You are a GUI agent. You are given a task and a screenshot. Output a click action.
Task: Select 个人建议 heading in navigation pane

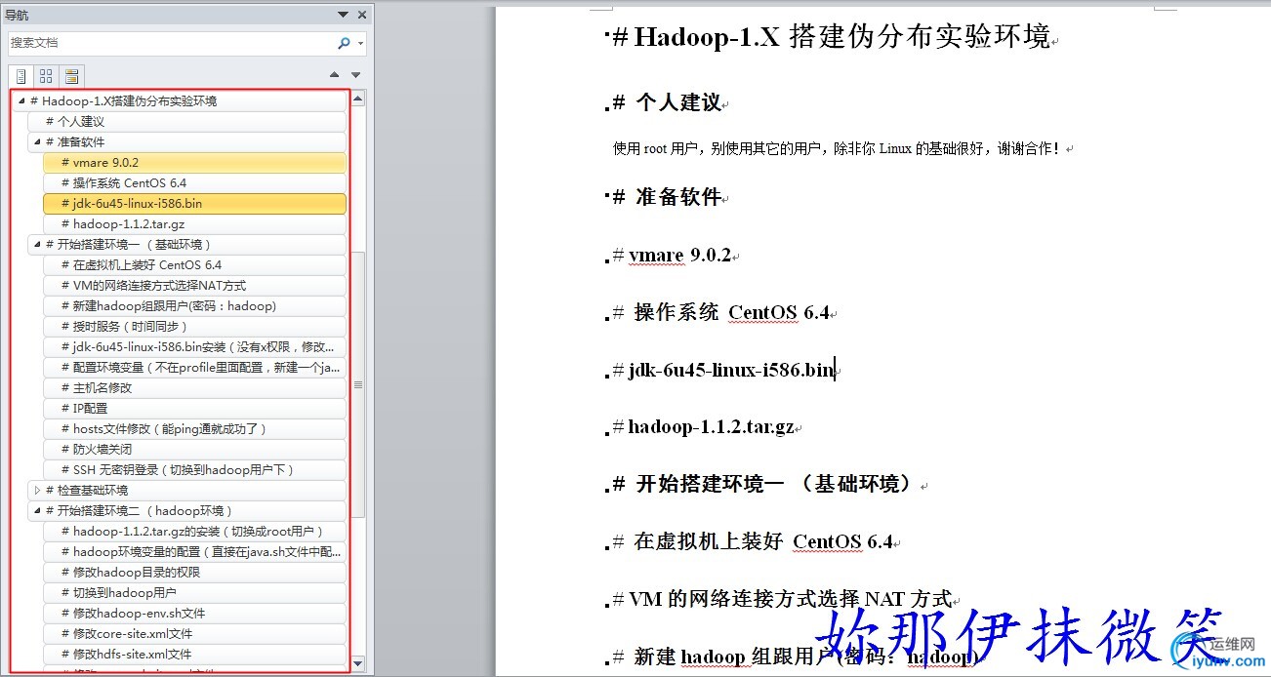click(186, 121)
